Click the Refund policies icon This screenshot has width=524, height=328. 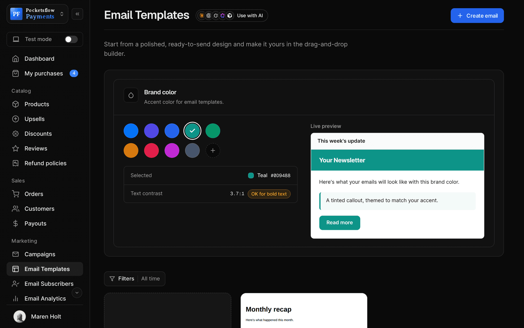click(x=16, y=163)
